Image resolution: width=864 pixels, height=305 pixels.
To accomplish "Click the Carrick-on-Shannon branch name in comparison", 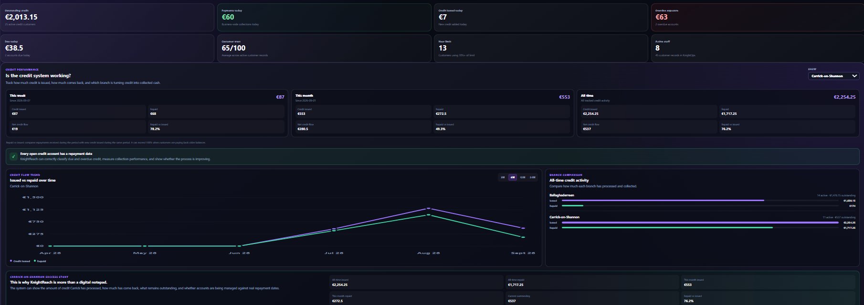I will tap(564, 217).
